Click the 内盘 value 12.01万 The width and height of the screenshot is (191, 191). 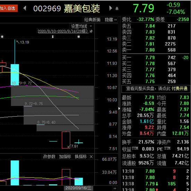180,133
